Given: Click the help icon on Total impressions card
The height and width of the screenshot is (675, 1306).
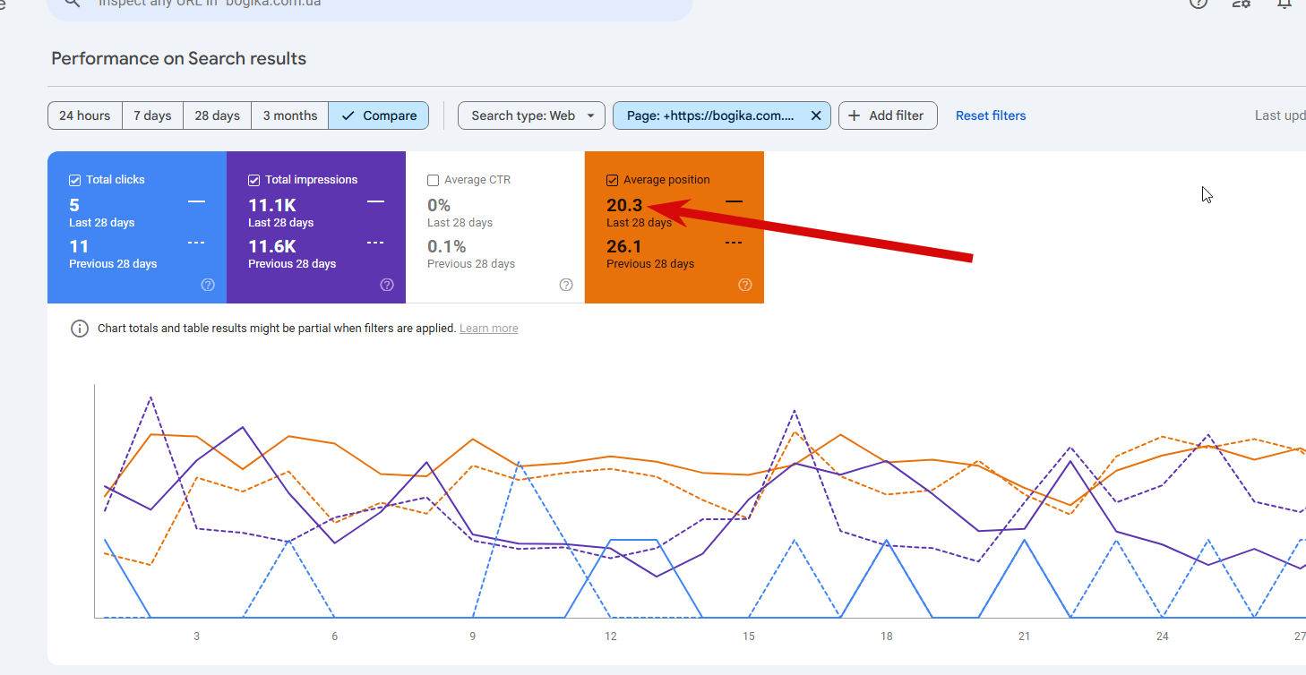Looking at the screenshot, I should (x=387, y=285).
